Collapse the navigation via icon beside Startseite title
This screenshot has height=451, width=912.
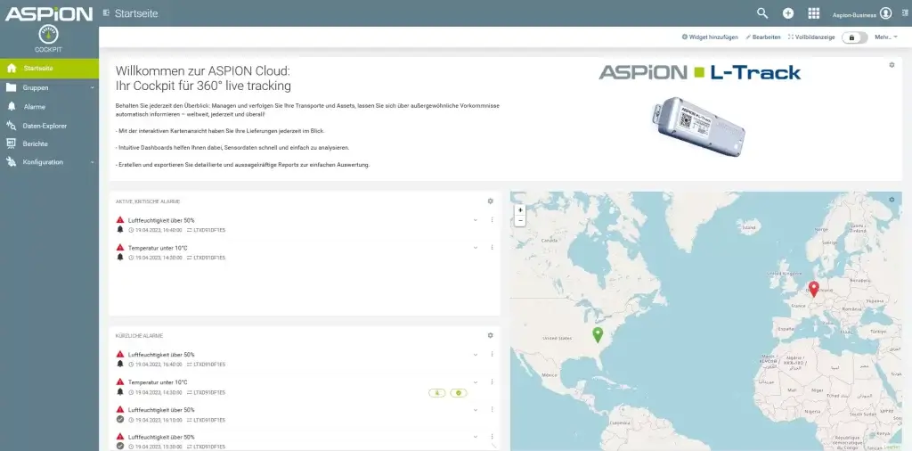click(107, 13)
